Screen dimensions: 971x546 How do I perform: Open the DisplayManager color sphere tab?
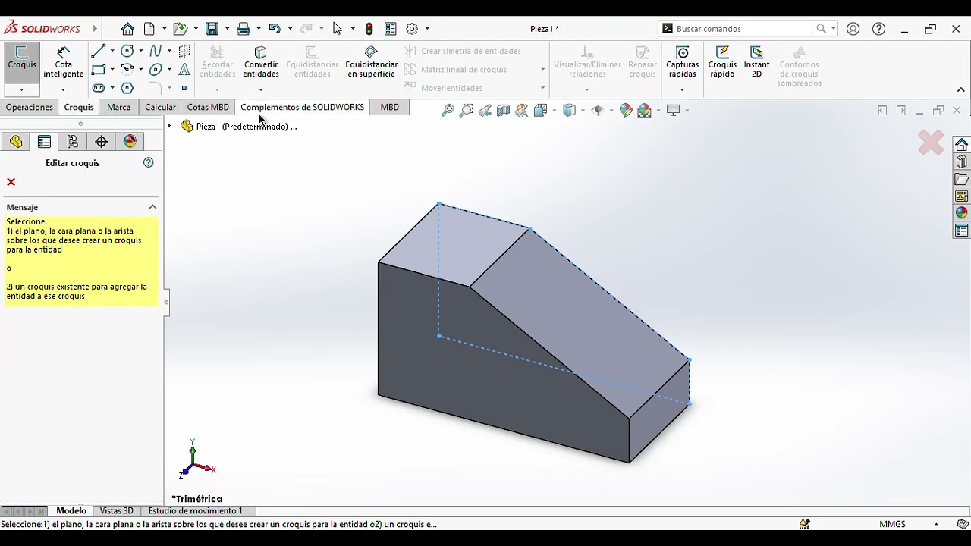point(130,142)
